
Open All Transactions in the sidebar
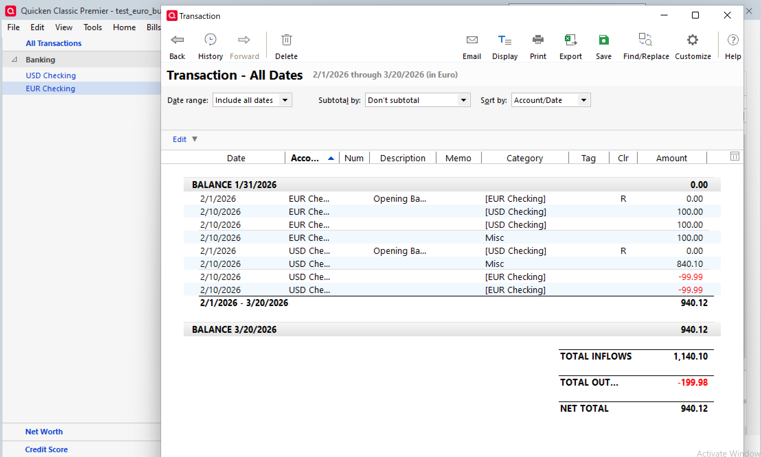54,43
